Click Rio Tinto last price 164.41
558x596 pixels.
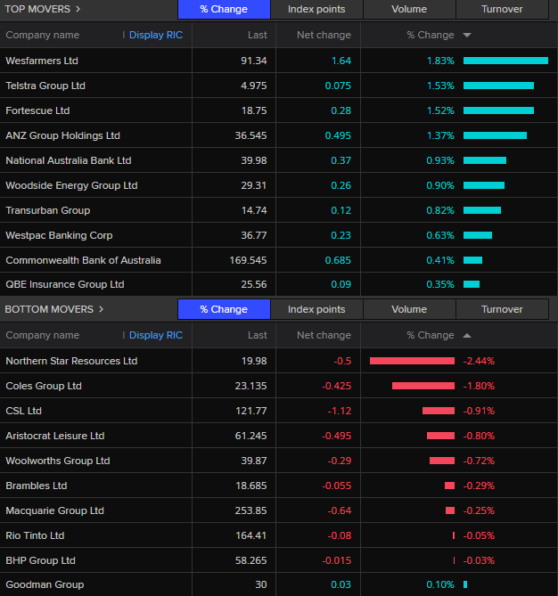(x=251, y=535)
